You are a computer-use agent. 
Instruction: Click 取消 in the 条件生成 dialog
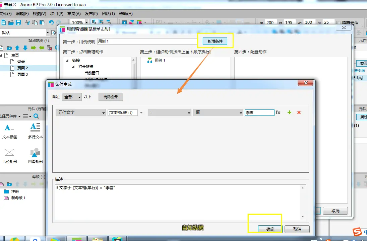(297, 229)
